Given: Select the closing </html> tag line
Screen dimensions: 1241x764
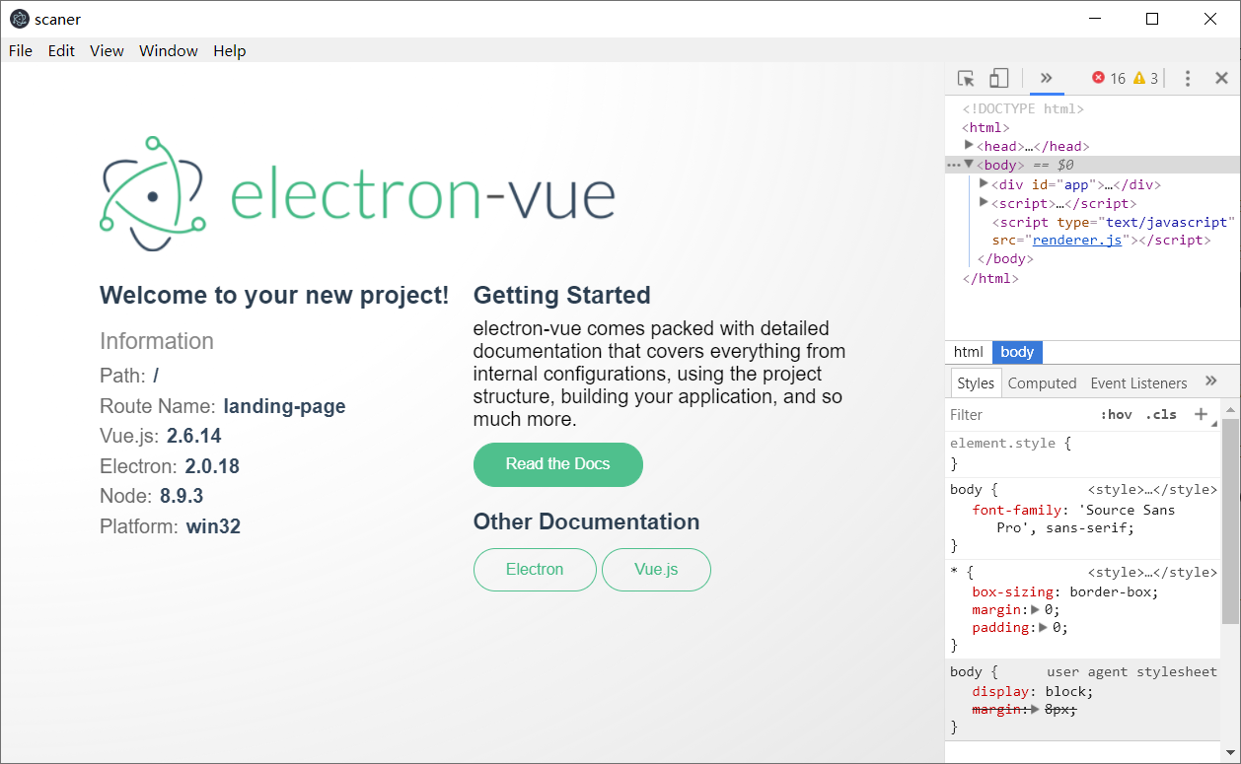Looking at the screenshot, I should (x=990, y=279).
